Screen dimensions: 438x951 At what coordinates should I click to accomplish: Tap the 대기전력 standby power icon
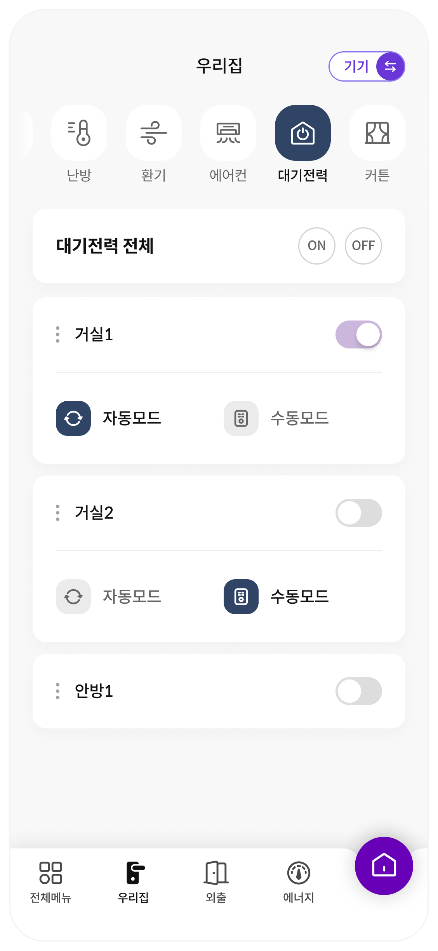(303, 133)
